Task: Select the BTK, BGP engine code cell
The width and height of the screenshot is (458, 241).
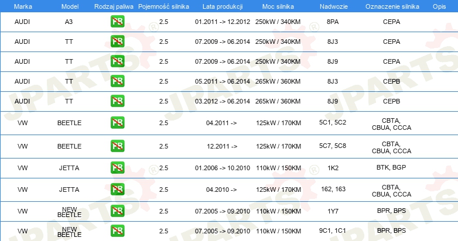Action: (x=391, y=167)
